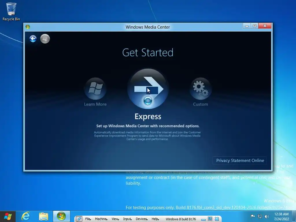Choose the Custom setup gears icon
296x222 pixels.
click(x=201, y=88)
